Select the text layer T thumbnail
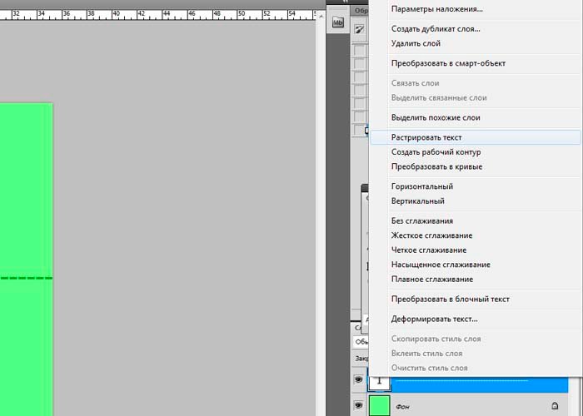This screenshot has width=583, height=416. point(379,384)
